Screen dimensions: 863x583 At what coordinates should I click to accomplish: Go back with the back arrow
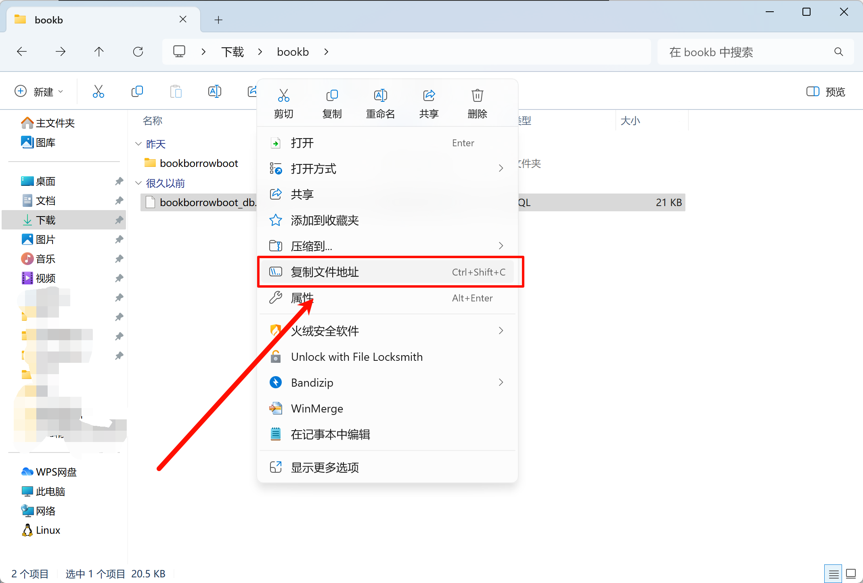point(22,52)
